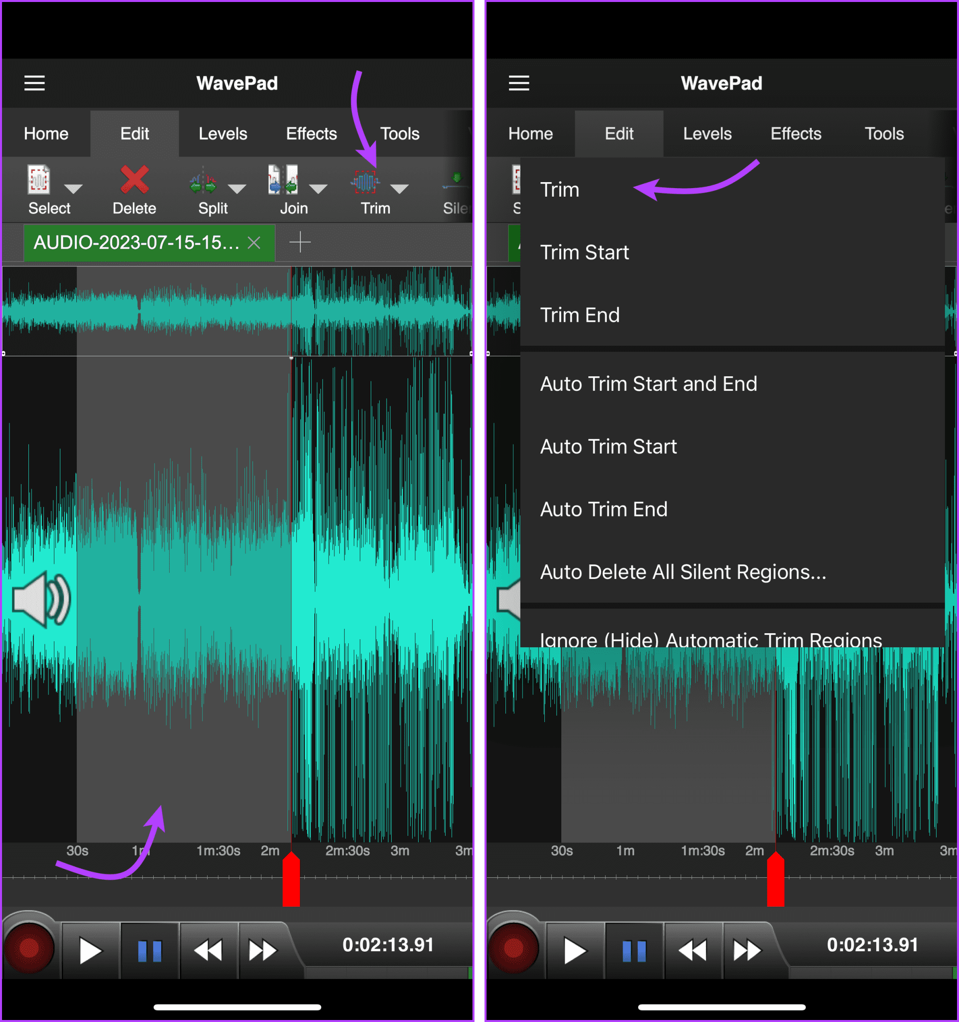Close the AUDIO-2023-07-15 file tab
The width and height of the screenshot is (959, 1022).
coord(254,243)
